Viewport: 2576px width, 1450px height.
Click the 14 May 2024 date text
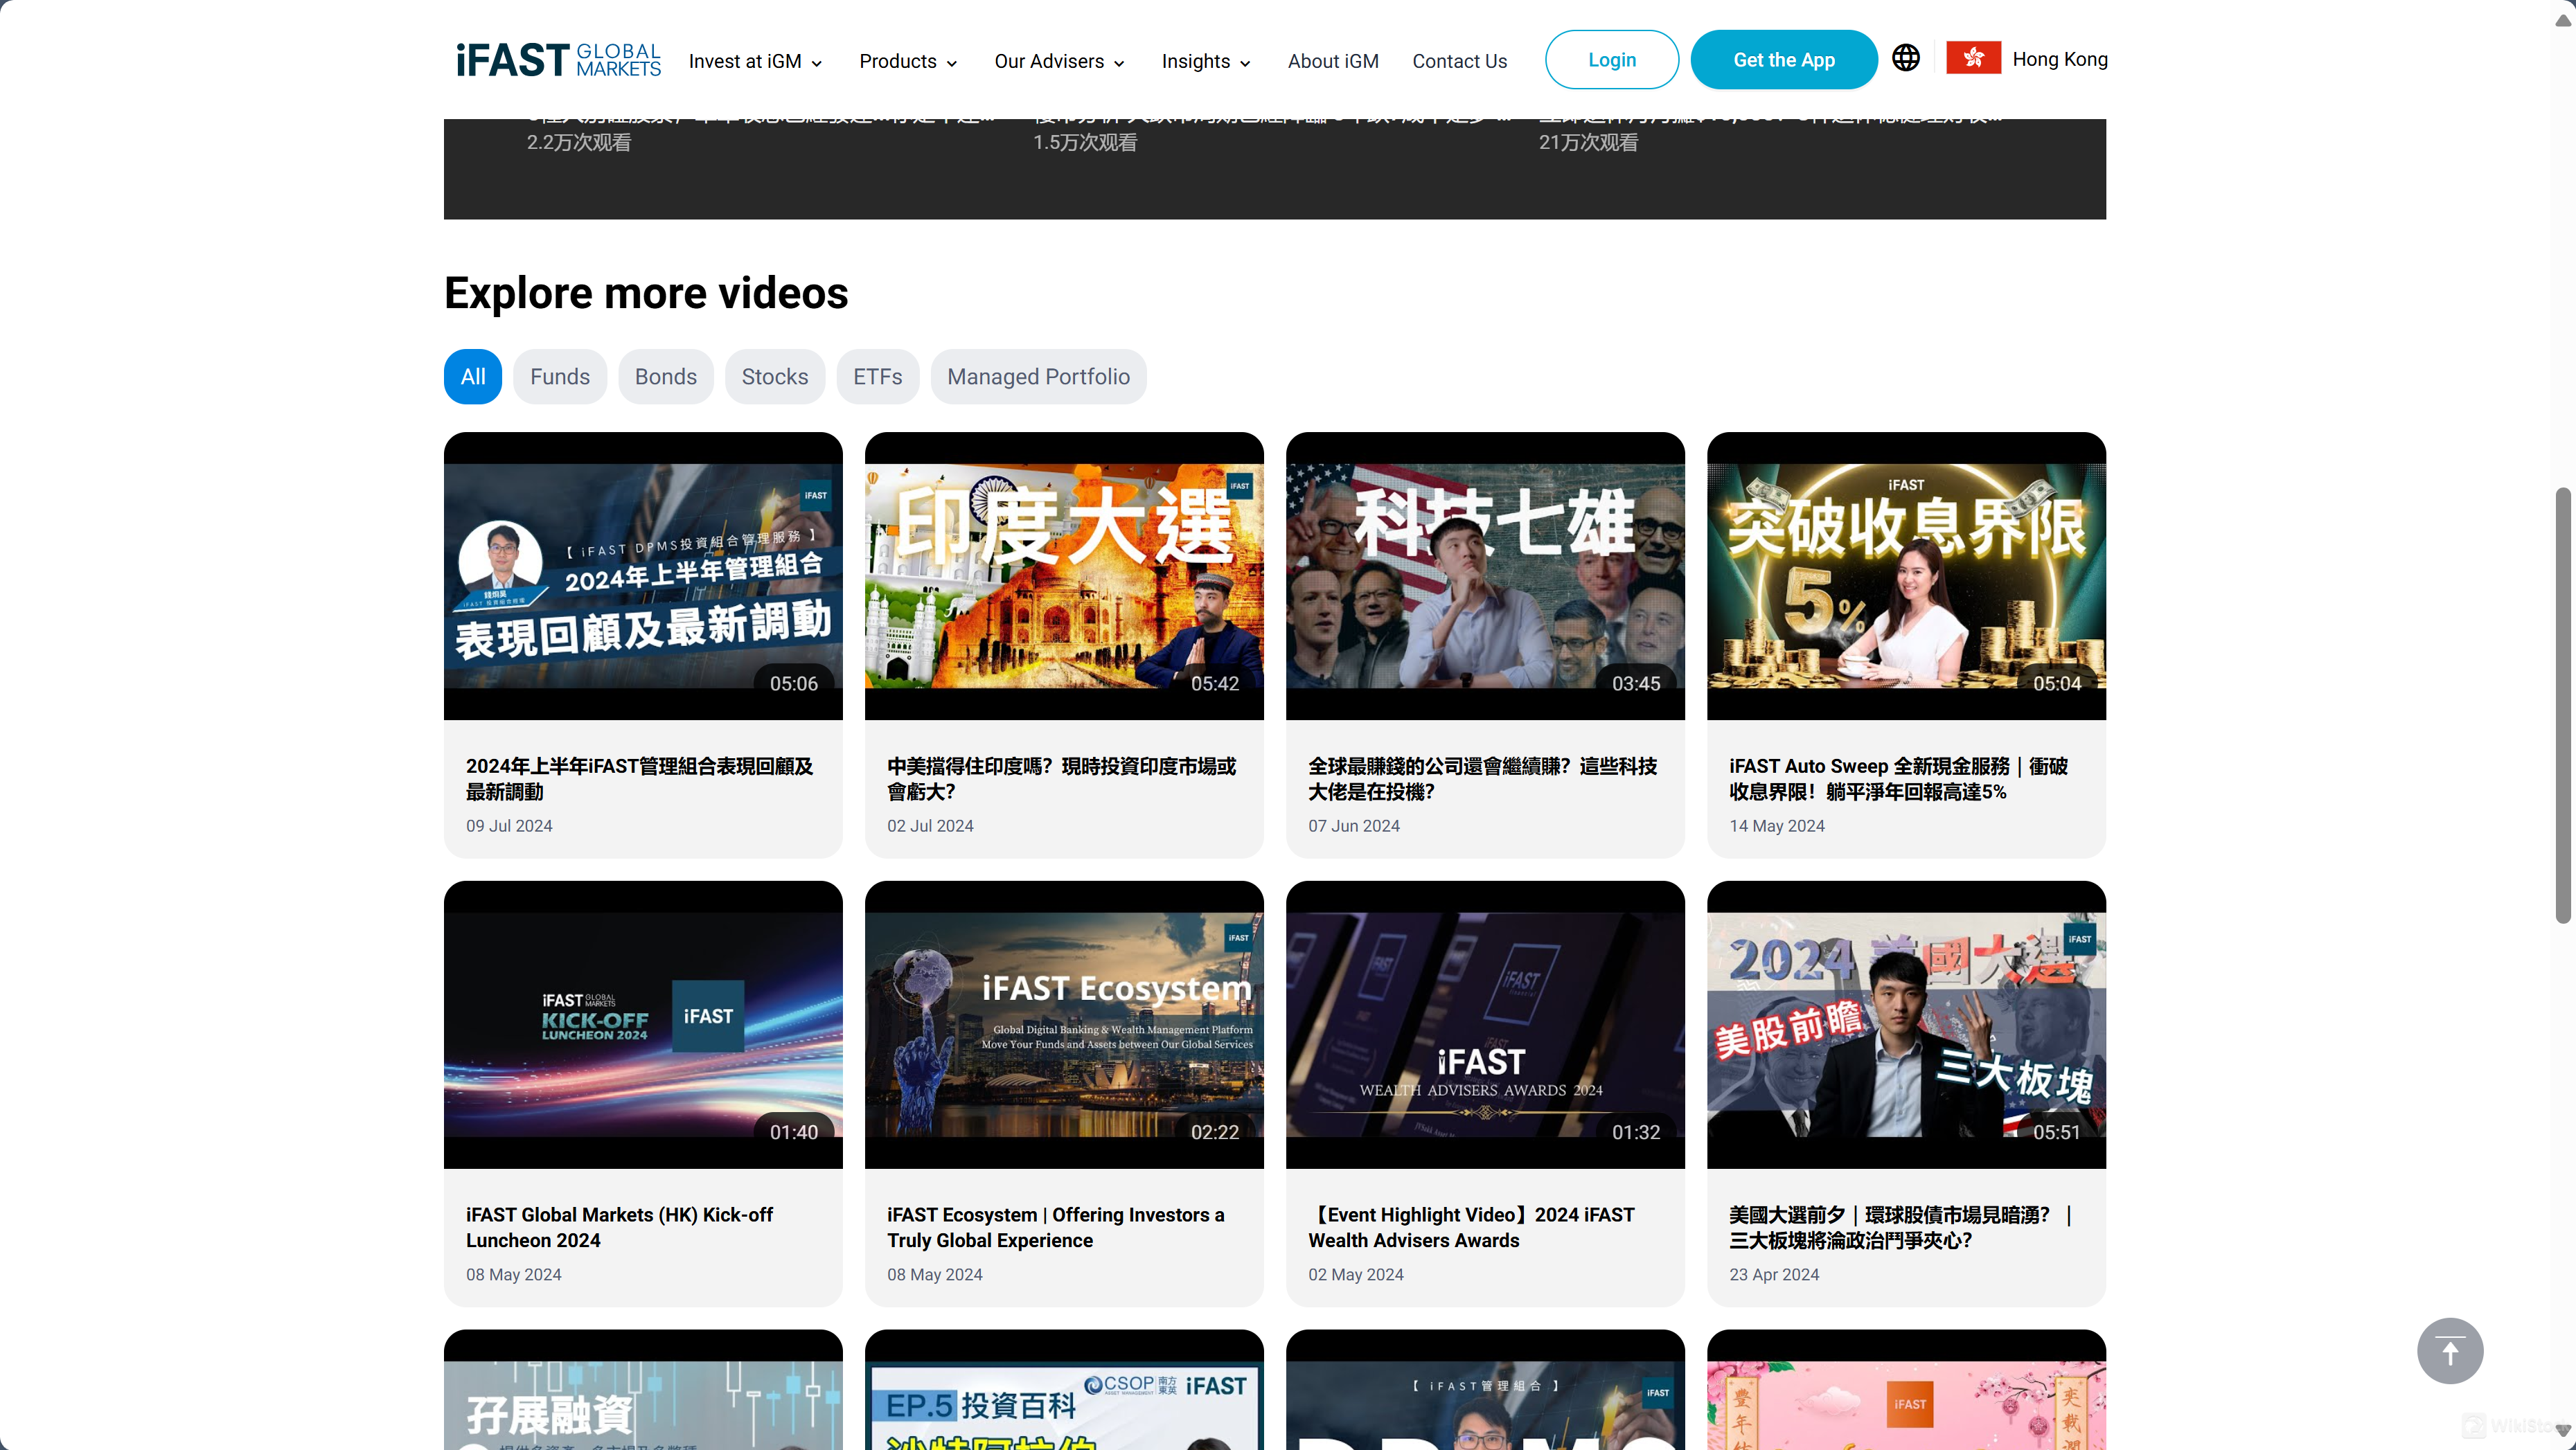(1777, 825)
